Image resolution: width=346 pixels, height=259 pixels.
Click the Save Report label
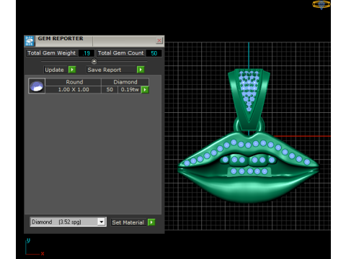point(105,70)
